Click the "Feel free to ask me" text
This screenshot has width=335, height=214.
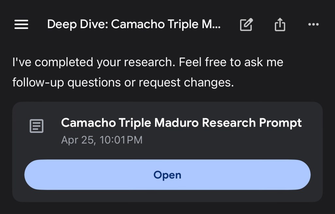click(x=231, y=62)
